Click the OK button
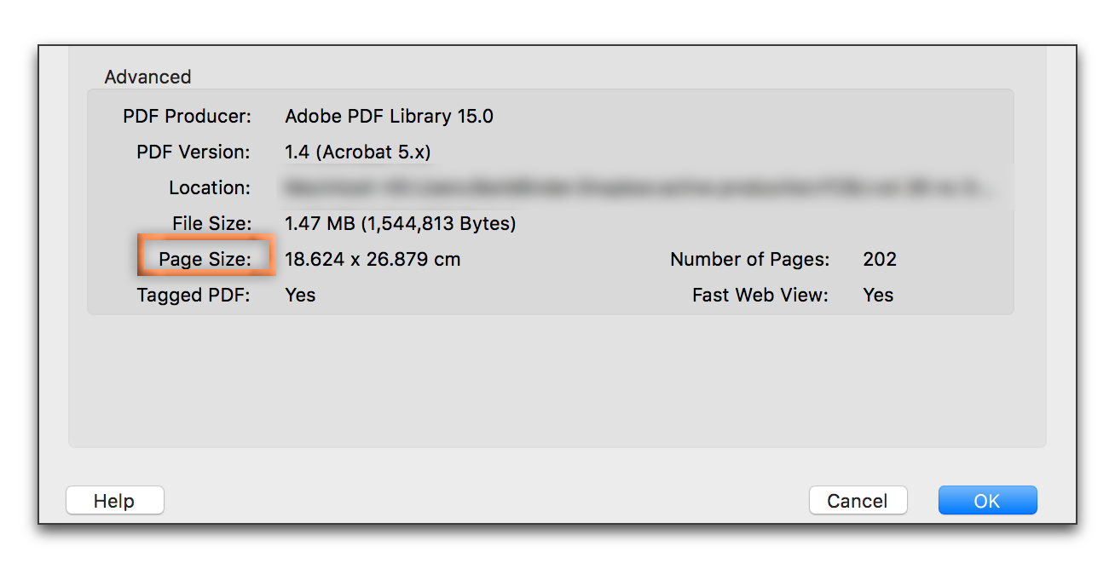1115x569 pixels. tap(986, 500)
